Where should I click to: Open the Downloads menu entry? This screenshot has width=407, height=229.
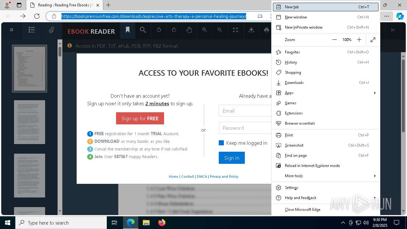point(326,83)
